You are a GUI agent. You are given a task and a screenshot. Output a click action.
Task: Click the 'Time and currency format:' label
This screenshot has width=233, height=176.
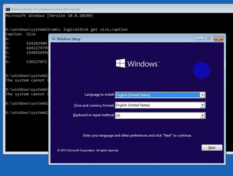[x=94, y=105]
